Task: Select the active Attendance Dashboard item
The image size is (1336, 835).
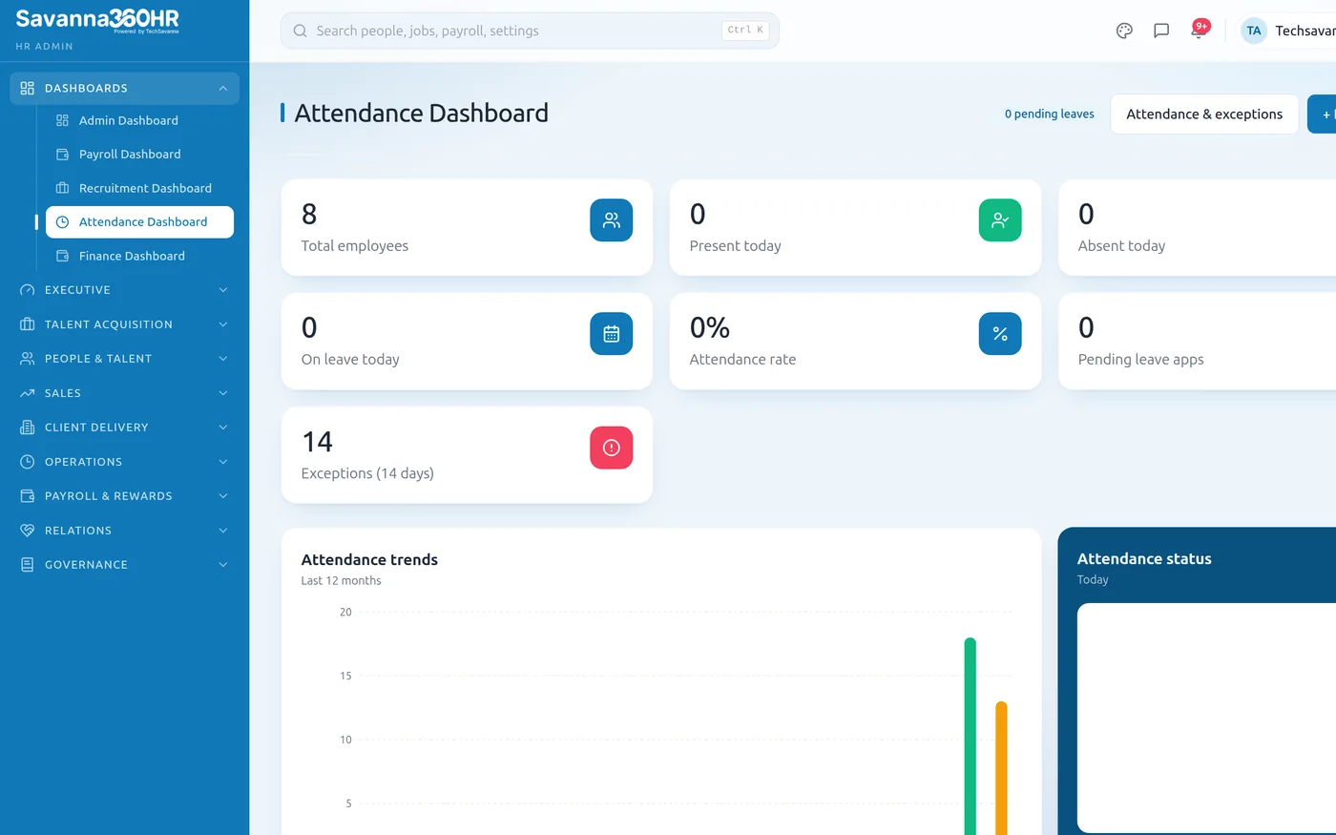Action: pyautogui.click(x=139, y=221)
